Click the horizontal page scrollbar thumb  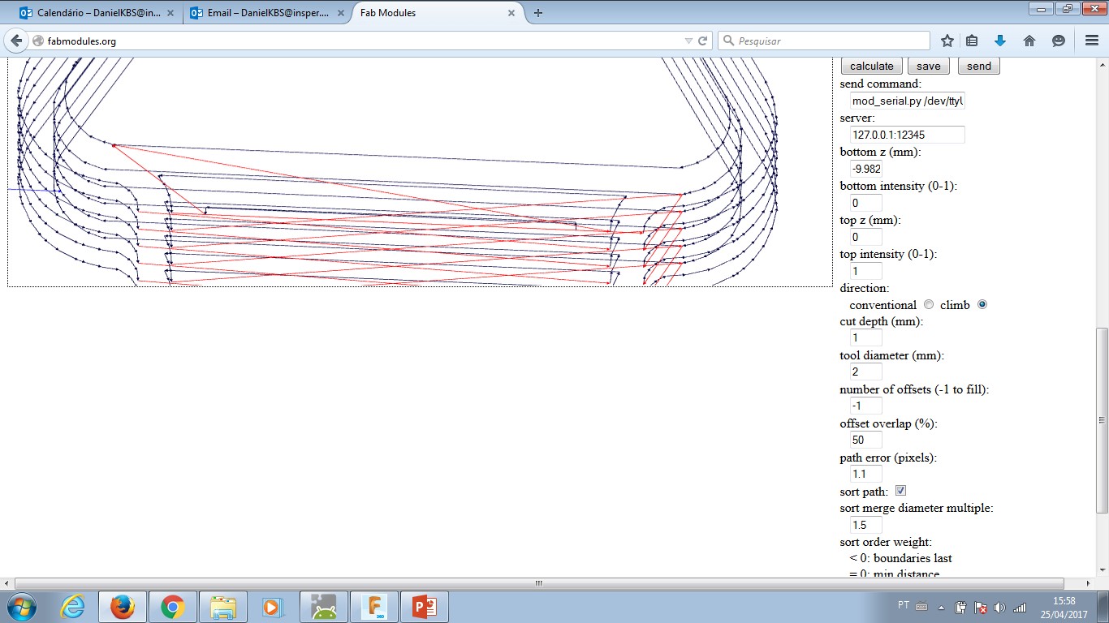[x=539, y=583]
